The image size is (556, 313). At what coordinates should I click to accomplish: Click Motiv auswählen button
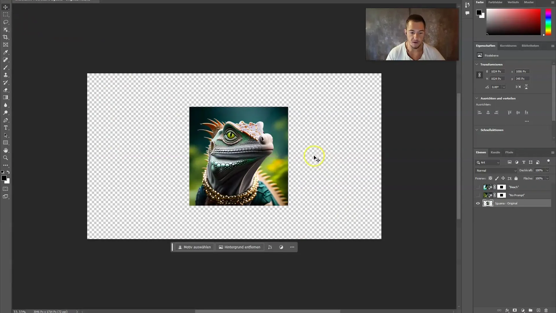click(194, 247)
